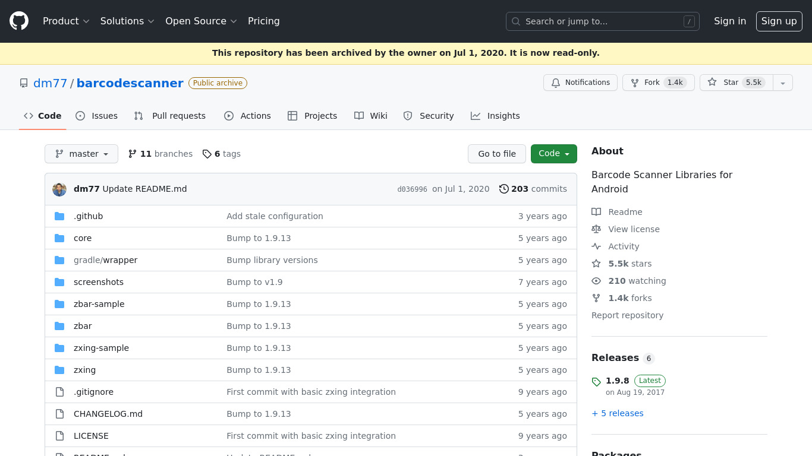Image resolution: width=812 pixels, height=456 pixels.
Task: Click the screenshots folder icon
Action: [x=59, y=282]
